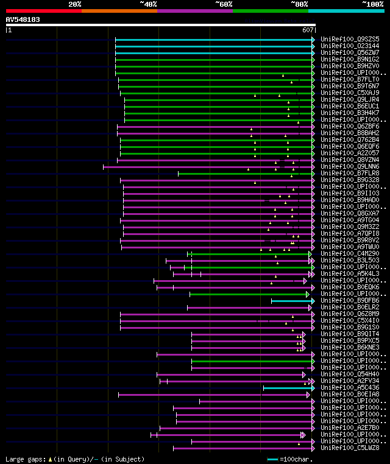Select the UniRef100_B9IIO3 label
The width and height of the screenshot is (390, 464).
click(x=350, y=193)
